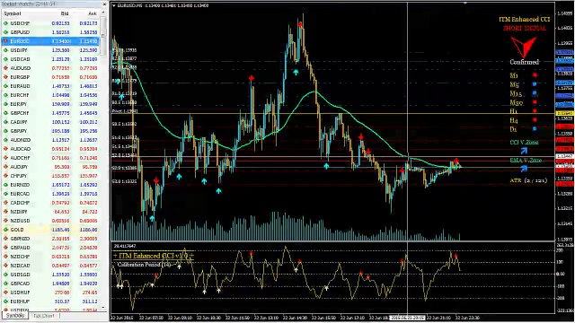Image resolution: width=575 pixels, height=323 pixels.
Task: Switch to the Tick Chart tab
Action: pyautogui.click(x=44, y=316)
